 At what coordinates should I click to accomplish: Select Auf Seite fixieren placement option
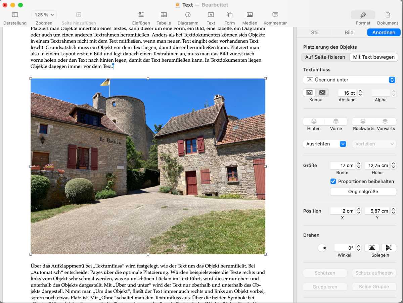point(325,57)
